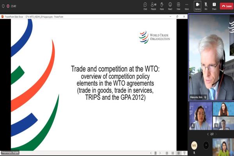234x156 pixels.
Task: Open the Share content tray
Action: coord(214,6)
